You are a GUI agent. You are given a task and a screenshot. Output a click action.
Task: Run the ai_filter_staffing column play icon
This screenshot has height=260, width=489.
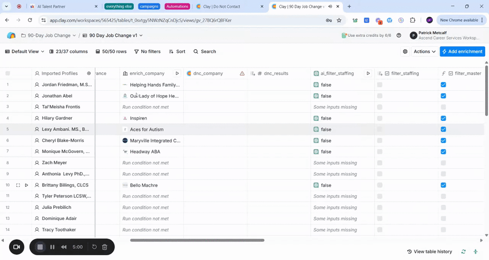pyautogui.click(x=368, y=74)
